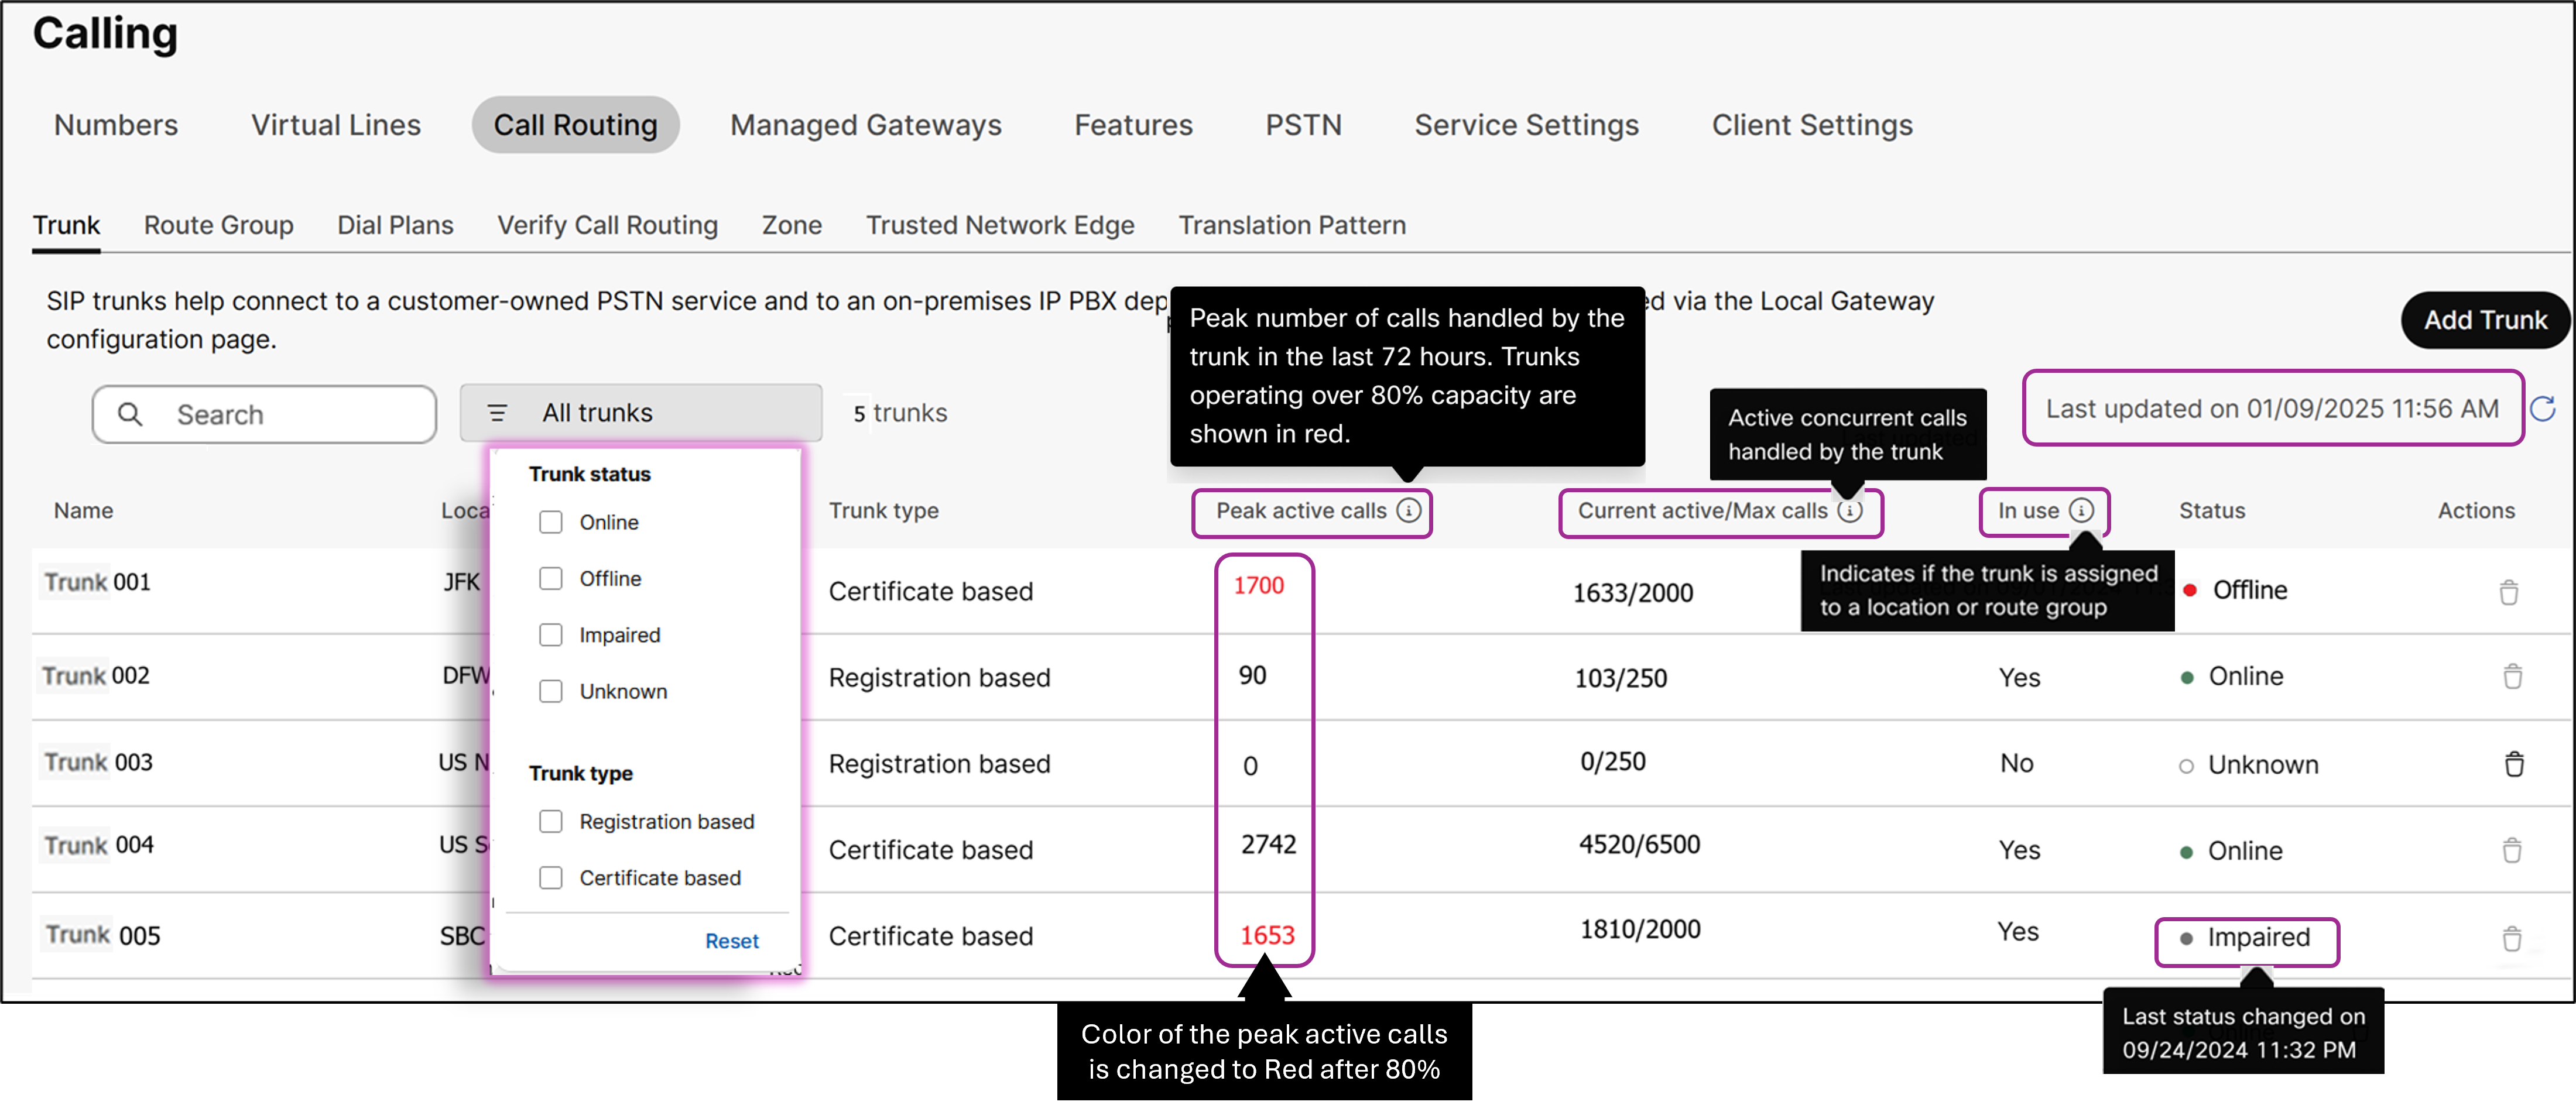The width and height of the screenshot is (2576, 1105).
Task: Check the Registration based trunk type checkbox
Action: pyautogui.click(x=551, y=820)
